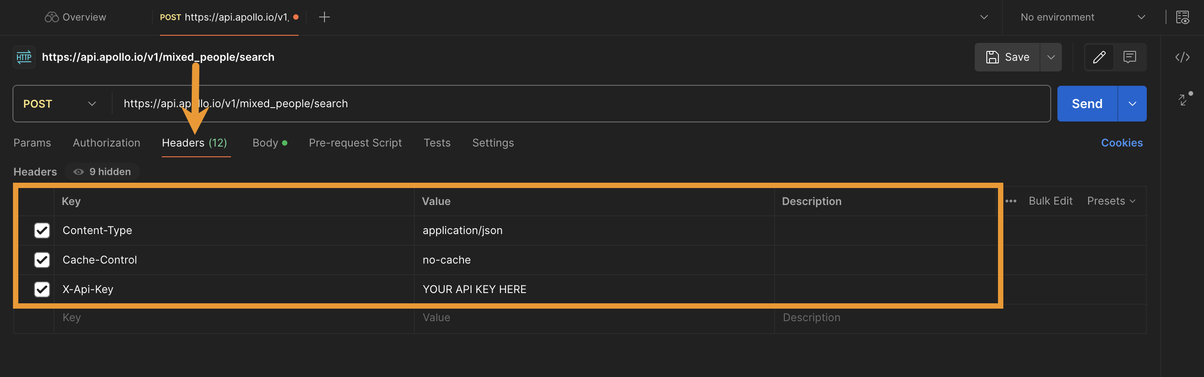Open the Tests tab
The image size is (1204, 377).
(437, 142)
